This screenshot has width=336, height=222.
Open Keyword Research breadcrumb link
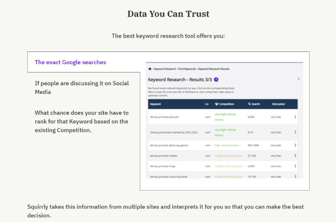(165, 69)
